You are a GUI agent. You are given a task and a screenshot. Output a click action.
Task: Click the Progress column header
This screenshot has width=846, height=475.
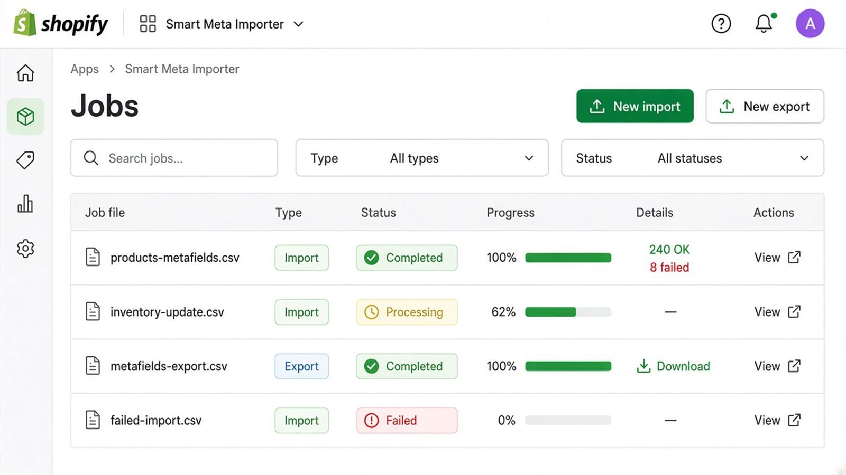pyautogui.click(x=510, y=213)
